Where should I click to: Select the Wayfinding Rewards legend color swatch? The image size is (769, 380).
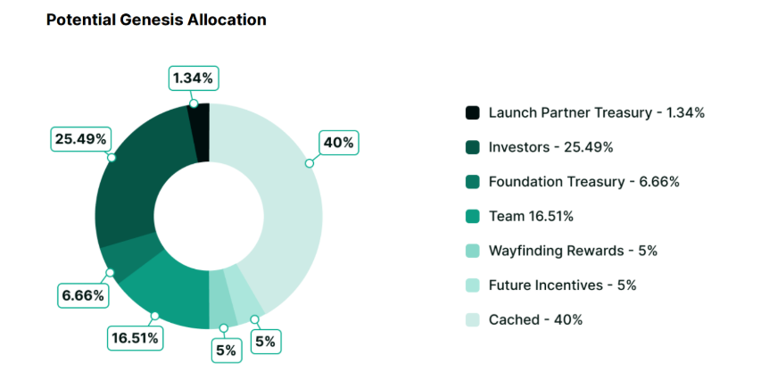point(472,251)
